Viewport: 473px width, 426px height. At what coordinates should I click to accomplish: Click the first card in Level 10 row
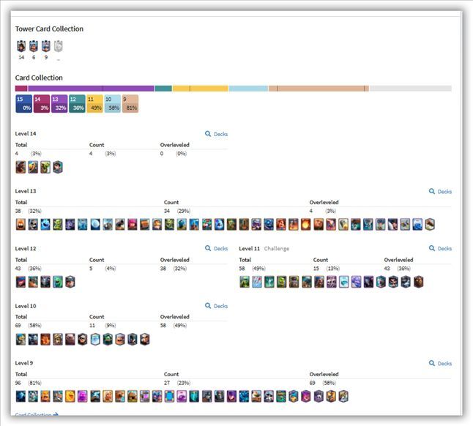[21, 339]
